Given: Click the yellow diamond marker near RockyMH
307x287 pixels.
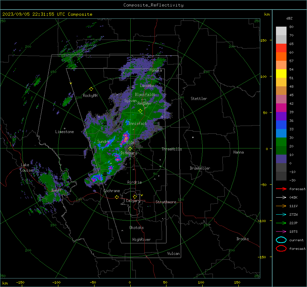Looking at the screenshot, I should pyautogui.click(x=91, y=89).
